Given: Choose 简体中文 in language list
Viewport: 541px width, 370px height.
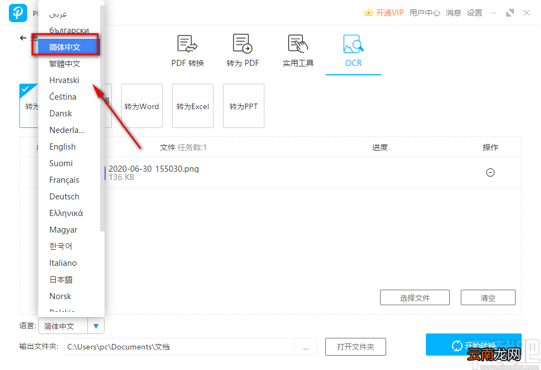Looking at the screenshot, I should [69, 47].
